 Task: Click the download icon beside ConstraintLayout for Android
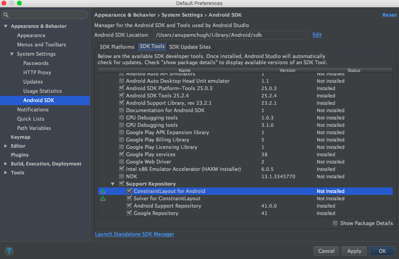[103, 191]
